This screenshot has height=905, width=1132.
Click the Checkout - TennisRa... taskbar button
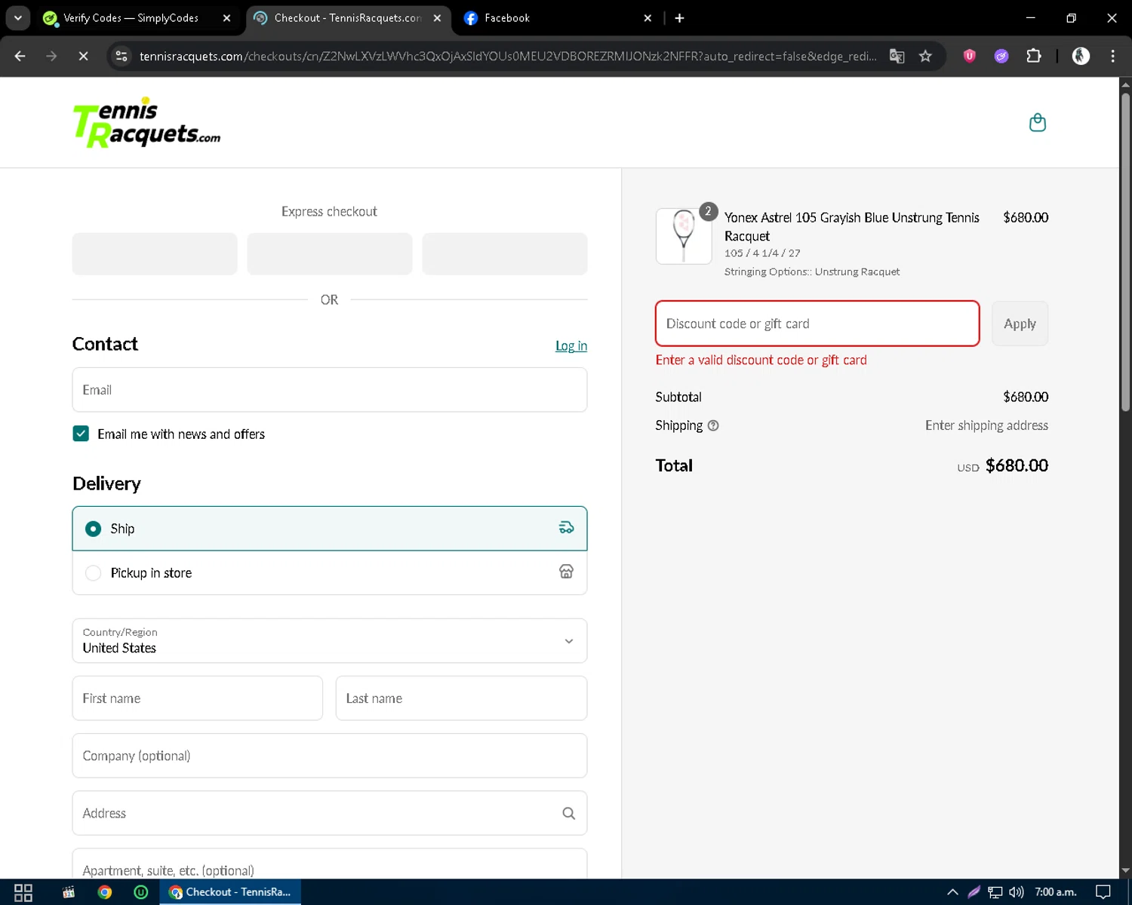click(230, 892)
